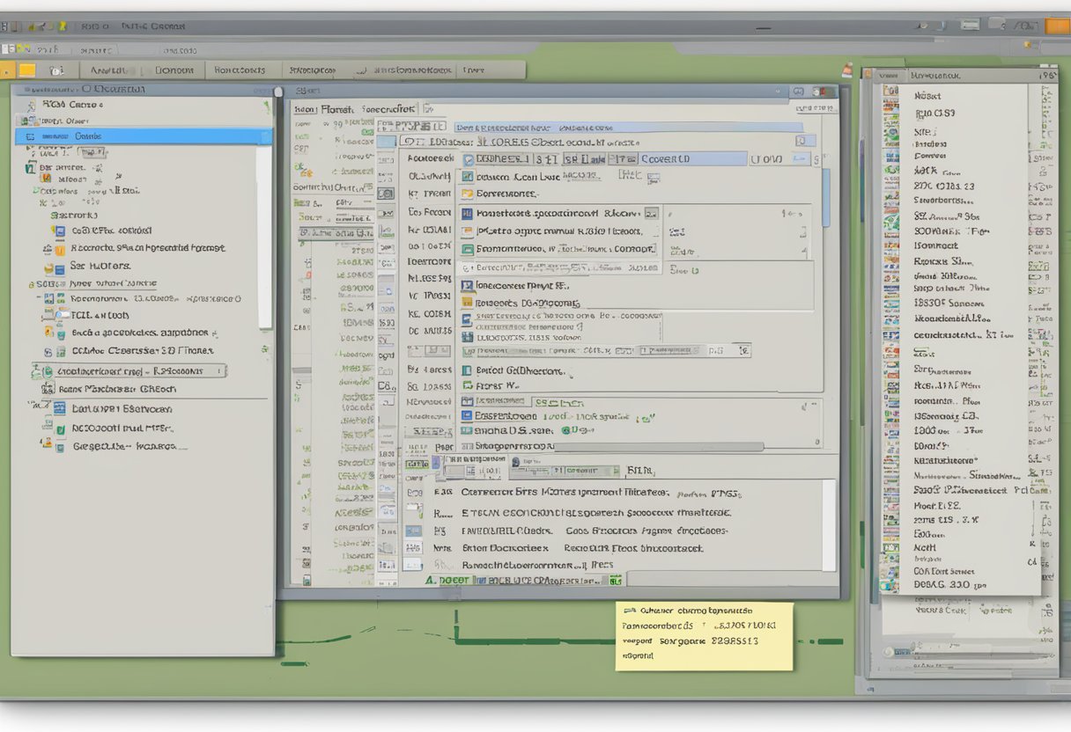
Task: Click the green 'A. DOOET' status label below dialog
Action: [x=448, y=581]
